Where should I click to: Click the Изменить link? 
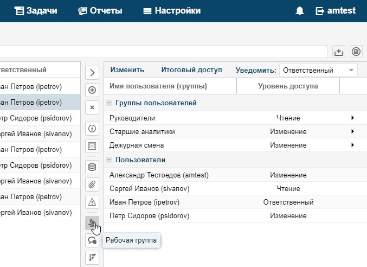tap(127, 69)
